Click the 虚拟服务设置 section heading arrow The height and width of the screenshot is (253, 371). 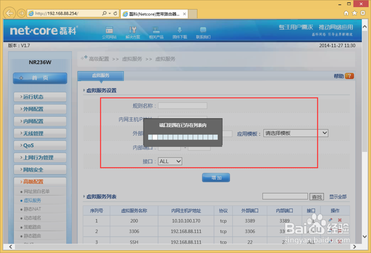84,90
